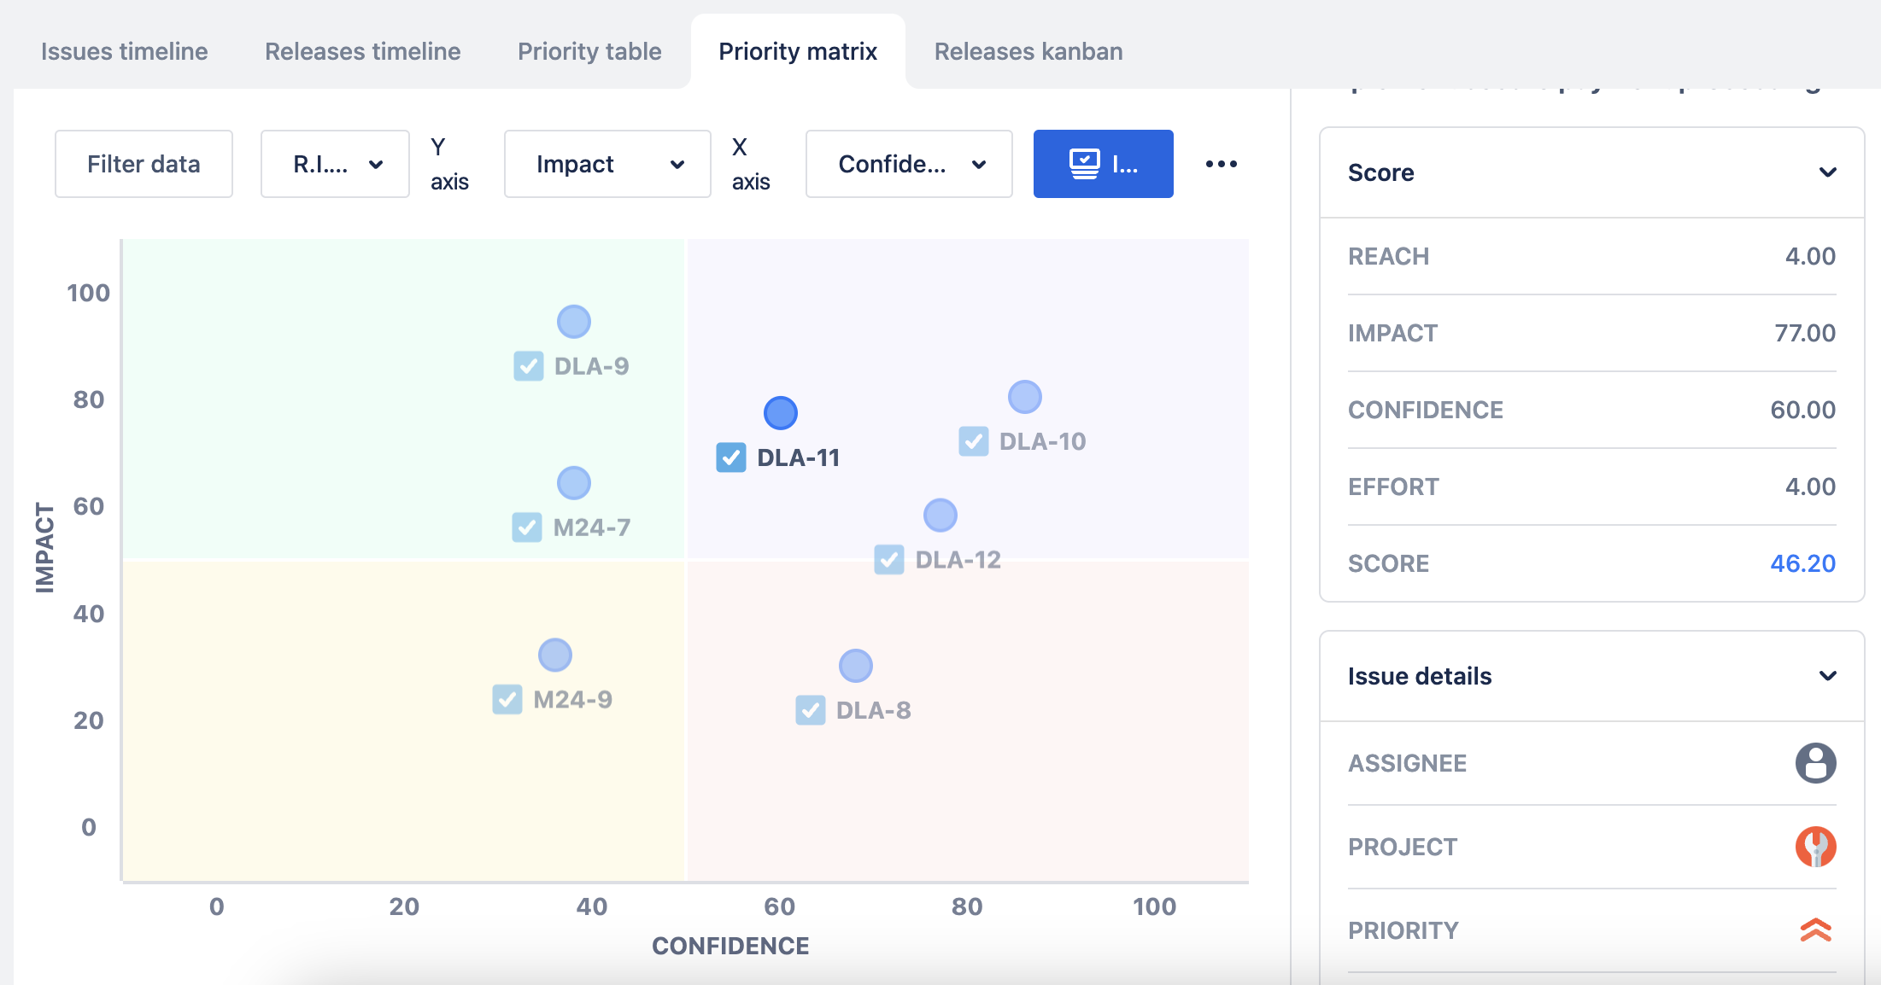The width and height of the screenshot is (1881, 985).
Task: Uncheck the DLA-11 checkbox
Action: point(731,458)
